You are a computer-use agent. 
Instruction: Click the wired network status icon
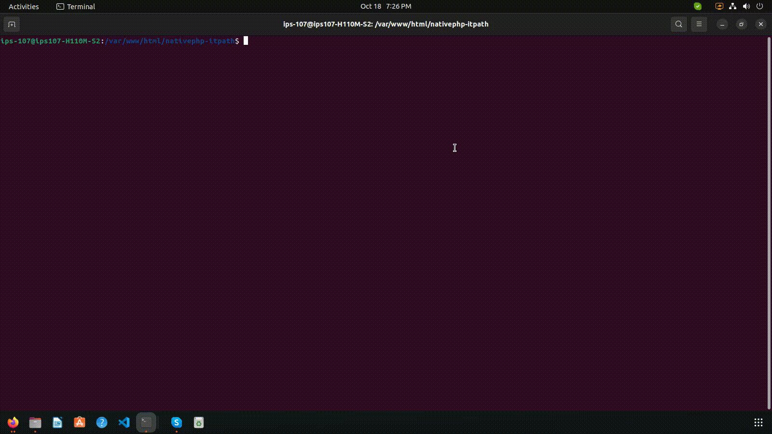tap(732, 6)
